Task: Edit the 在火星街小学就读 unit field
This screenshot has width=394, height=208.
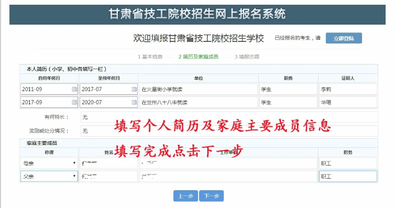Action: tap(198, 89)
